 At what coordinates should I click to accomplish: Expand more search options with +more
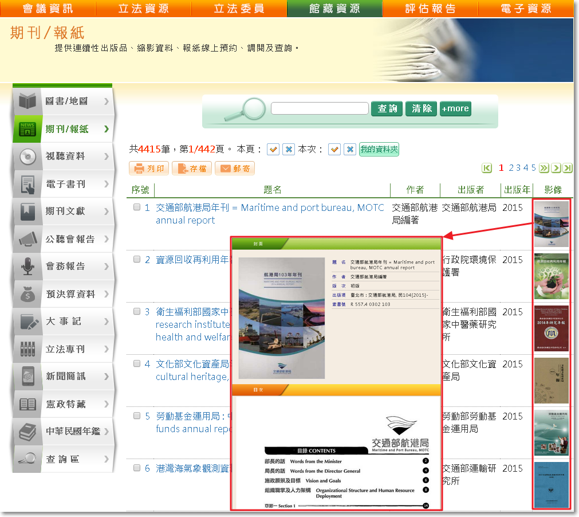(x=455, y=108)
